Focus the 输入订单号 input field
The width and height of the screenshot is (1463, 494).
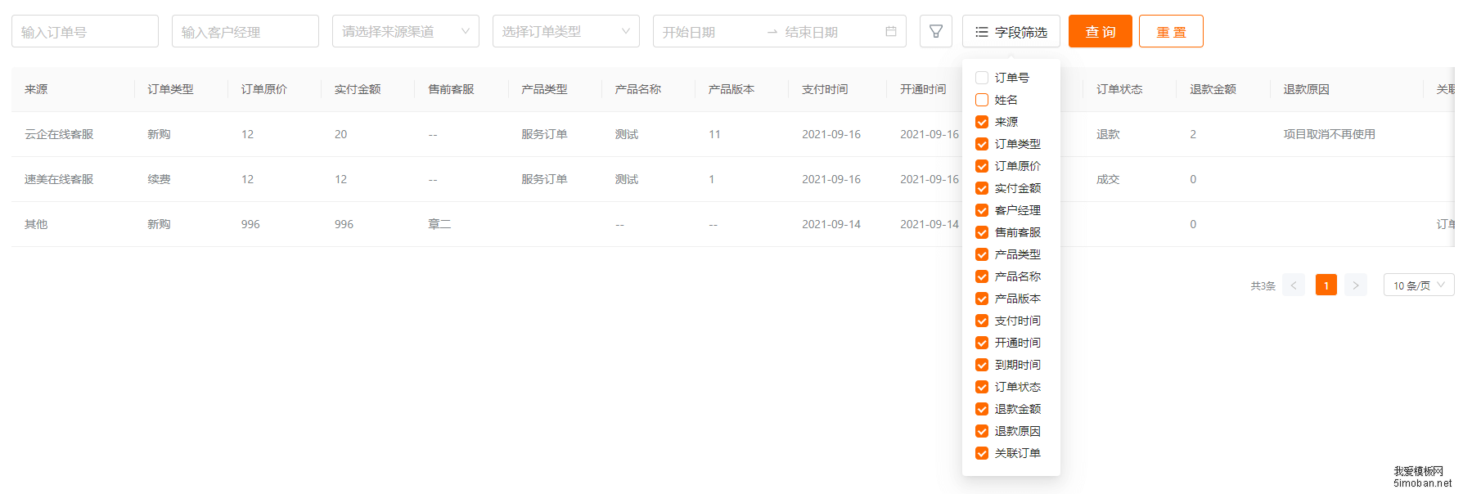85,32
